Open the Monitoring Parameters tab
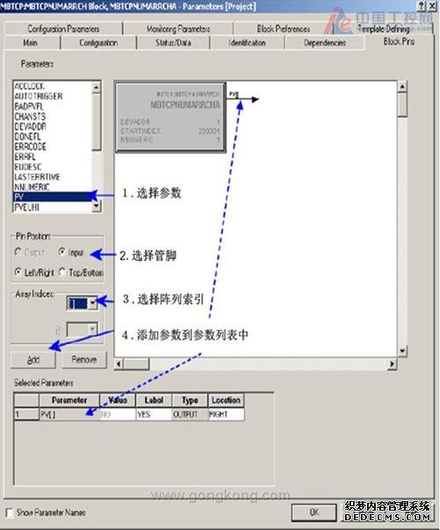Screen dimensions: 440x530 click(178, 29)
